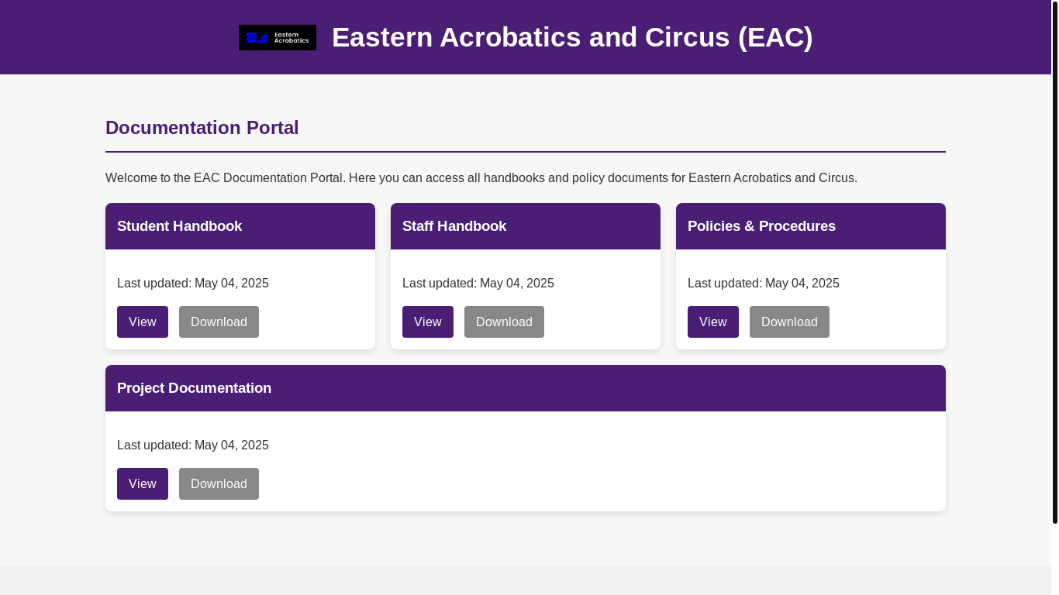Click the welcome message paragraph

tap(481, 178)
